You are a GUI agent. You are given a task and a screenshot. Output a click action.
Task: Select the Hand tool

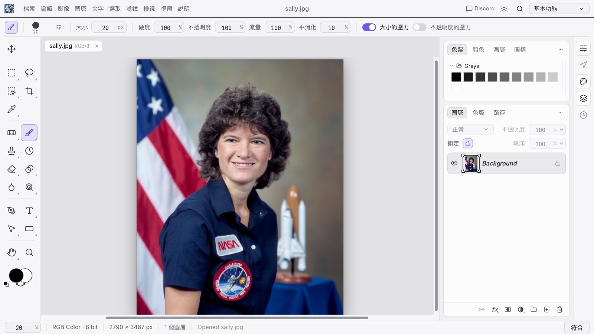(12, 252)
